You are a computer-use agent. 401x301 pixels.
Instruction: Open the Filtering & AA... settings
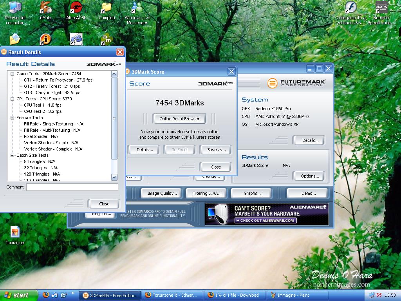click(207, 193)
